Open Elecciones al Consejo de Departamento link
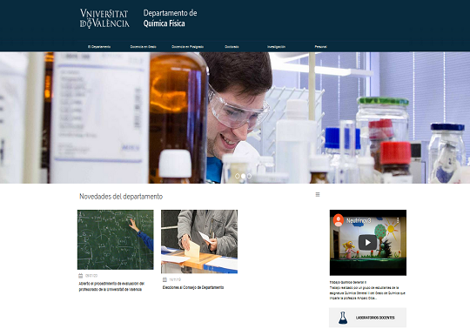Screen dimensions: 470x329 pos(193,287)
